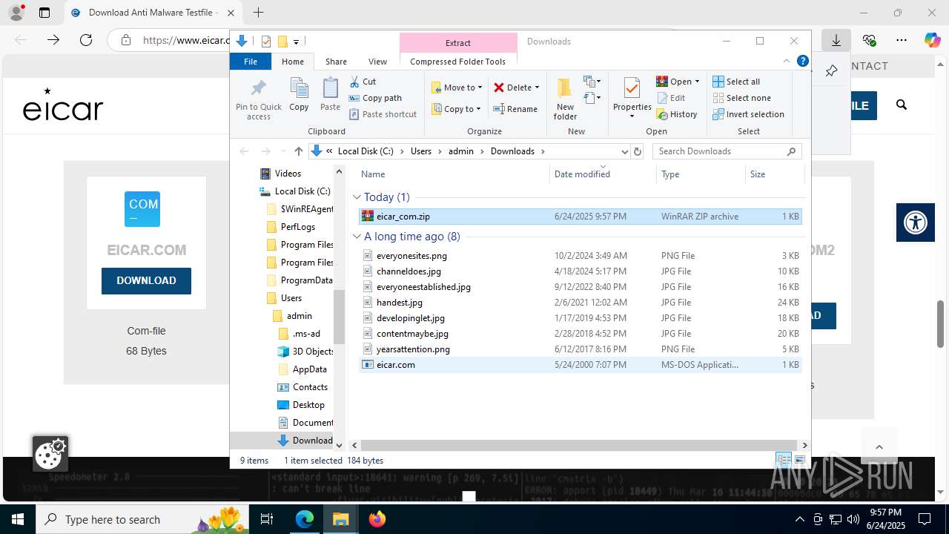The height and width of the screenshot is (534, 949).
Task: Refresh the Downloads folder view
Action: coord(637,151)
